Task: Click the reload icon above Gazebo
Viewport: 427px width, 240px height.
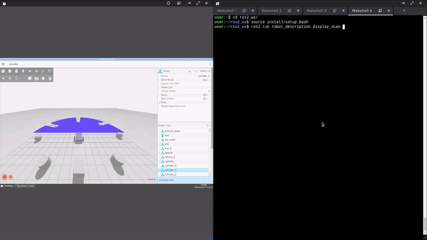Action: click(168, 3)
